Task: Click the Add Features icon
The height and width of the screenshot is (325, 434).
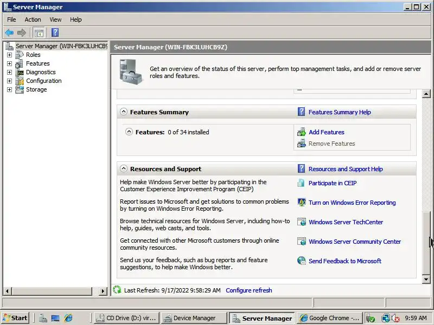Action: pyautogui.click(x=302, y=132)
